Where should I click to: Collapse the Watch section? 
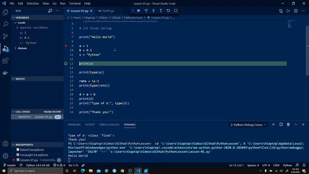[x=37, y=79]
